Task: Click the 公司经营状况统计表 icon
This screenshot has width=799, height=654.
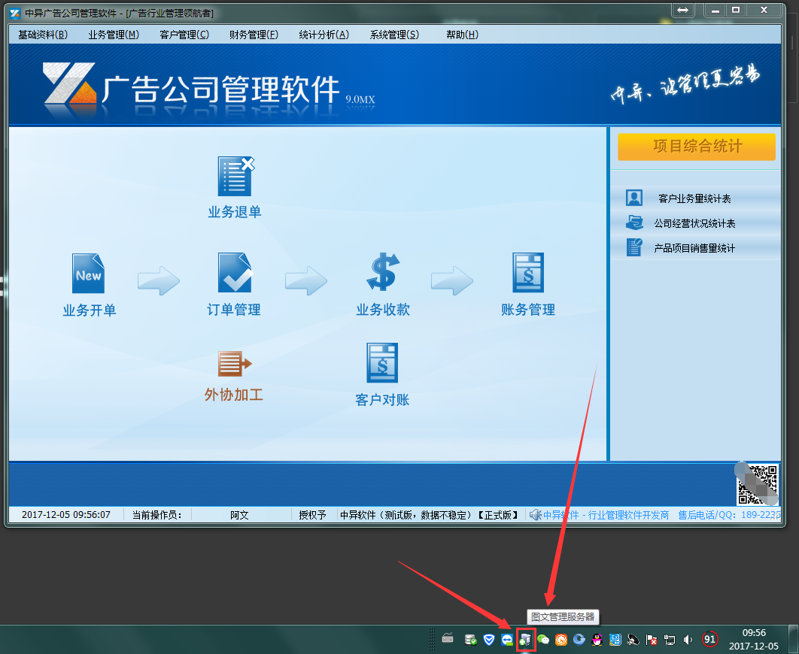Action: pyautogui.click(x=634, y=223)
